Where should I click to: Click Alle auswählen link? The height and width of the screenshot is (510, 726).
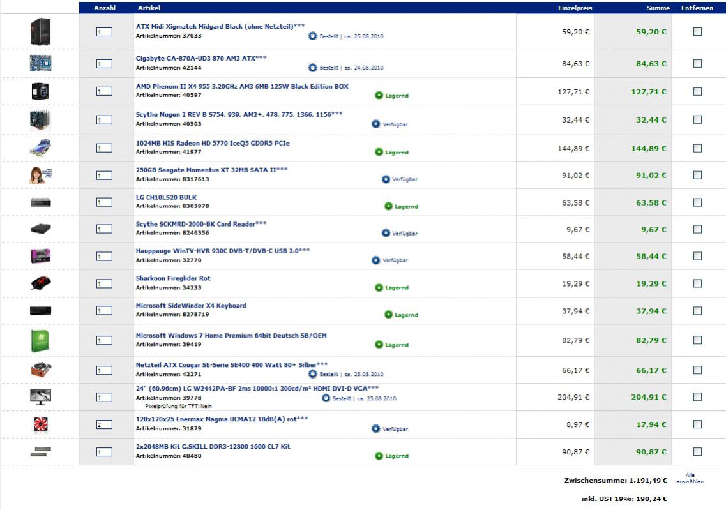coord(690,478)
